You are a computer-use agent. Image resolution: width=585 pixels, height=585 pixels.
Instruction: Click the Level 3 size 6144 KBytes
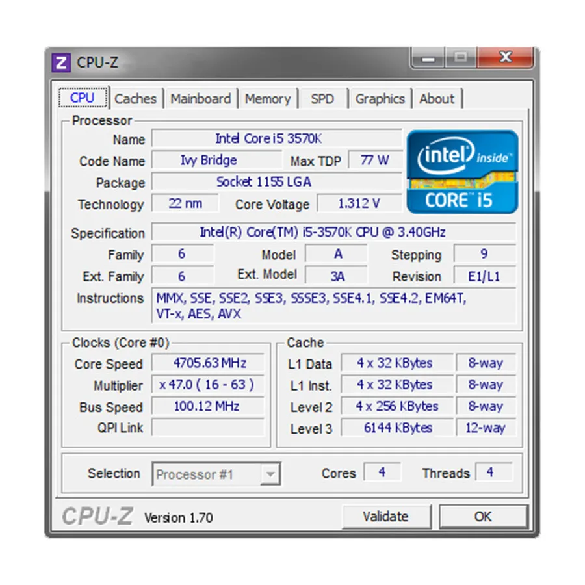point(396,428)
